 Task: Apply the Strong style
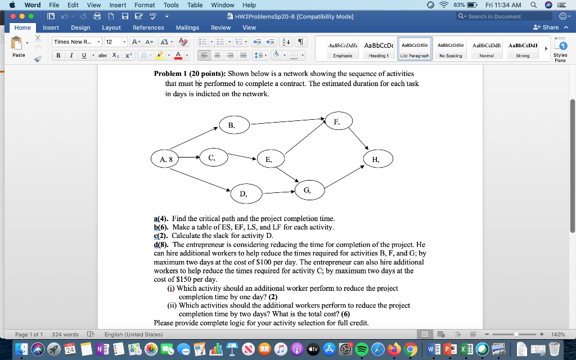pos(523,49)
